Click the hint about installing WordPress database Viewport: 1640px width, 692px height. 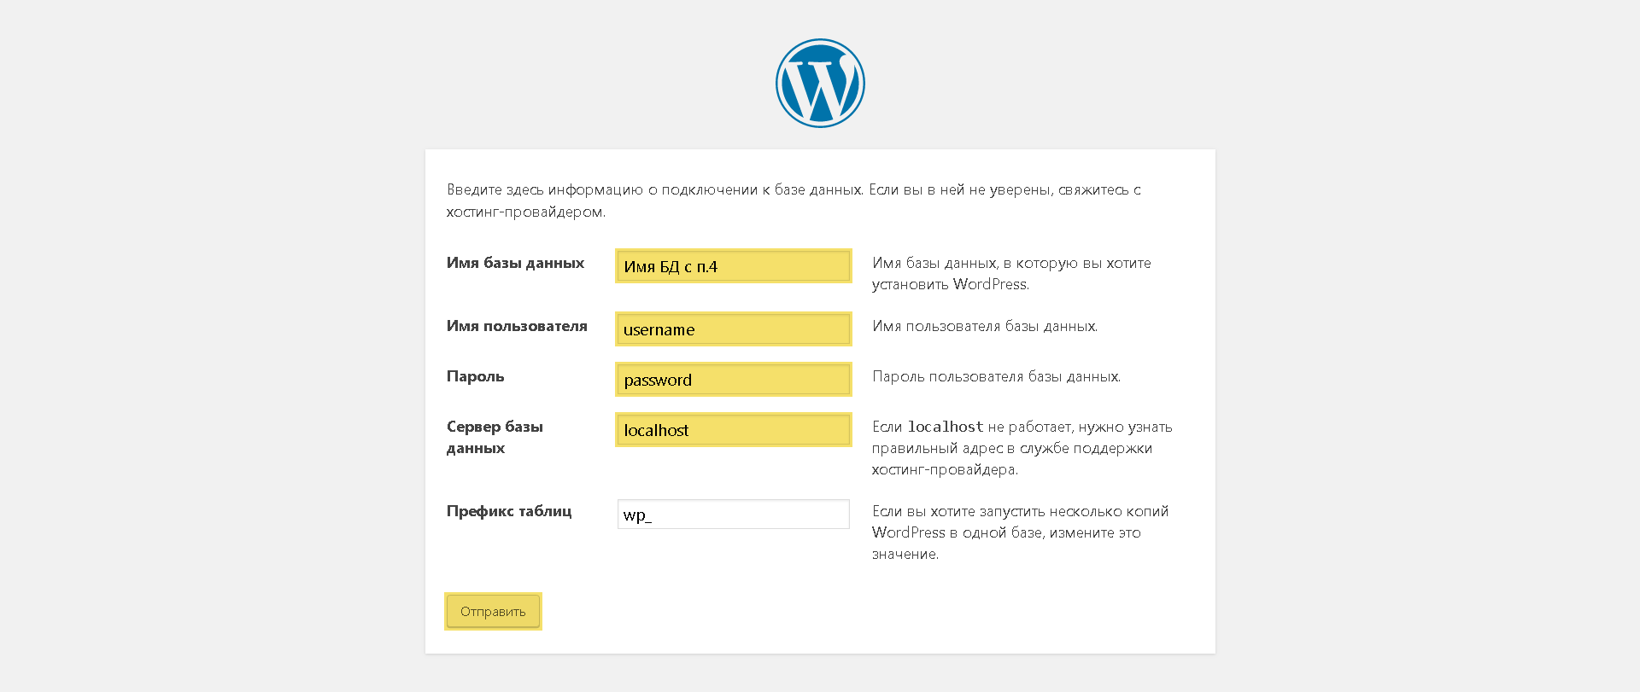click(x=1011, y=274)
